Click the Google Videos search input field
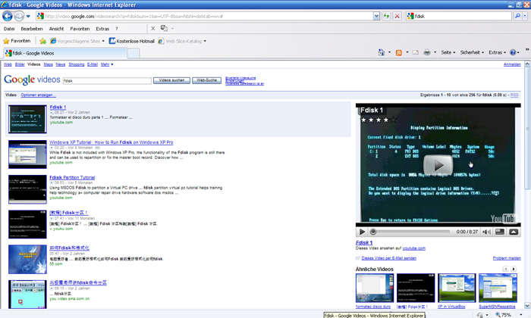This screenshot has height=318, width=531. [106, 79]
